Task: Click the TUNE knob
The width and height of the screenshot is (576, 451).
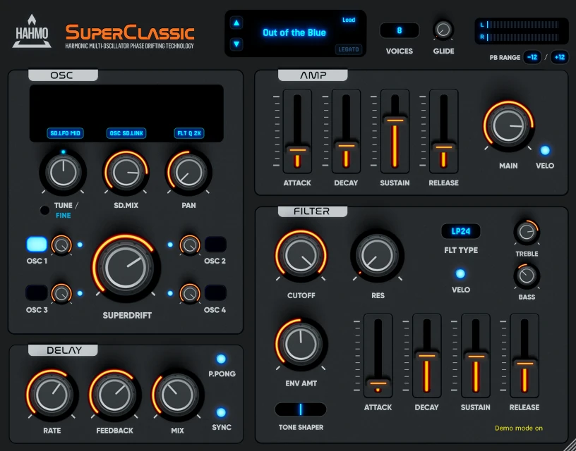Action: pyautogui.click(x=64, y=173)
